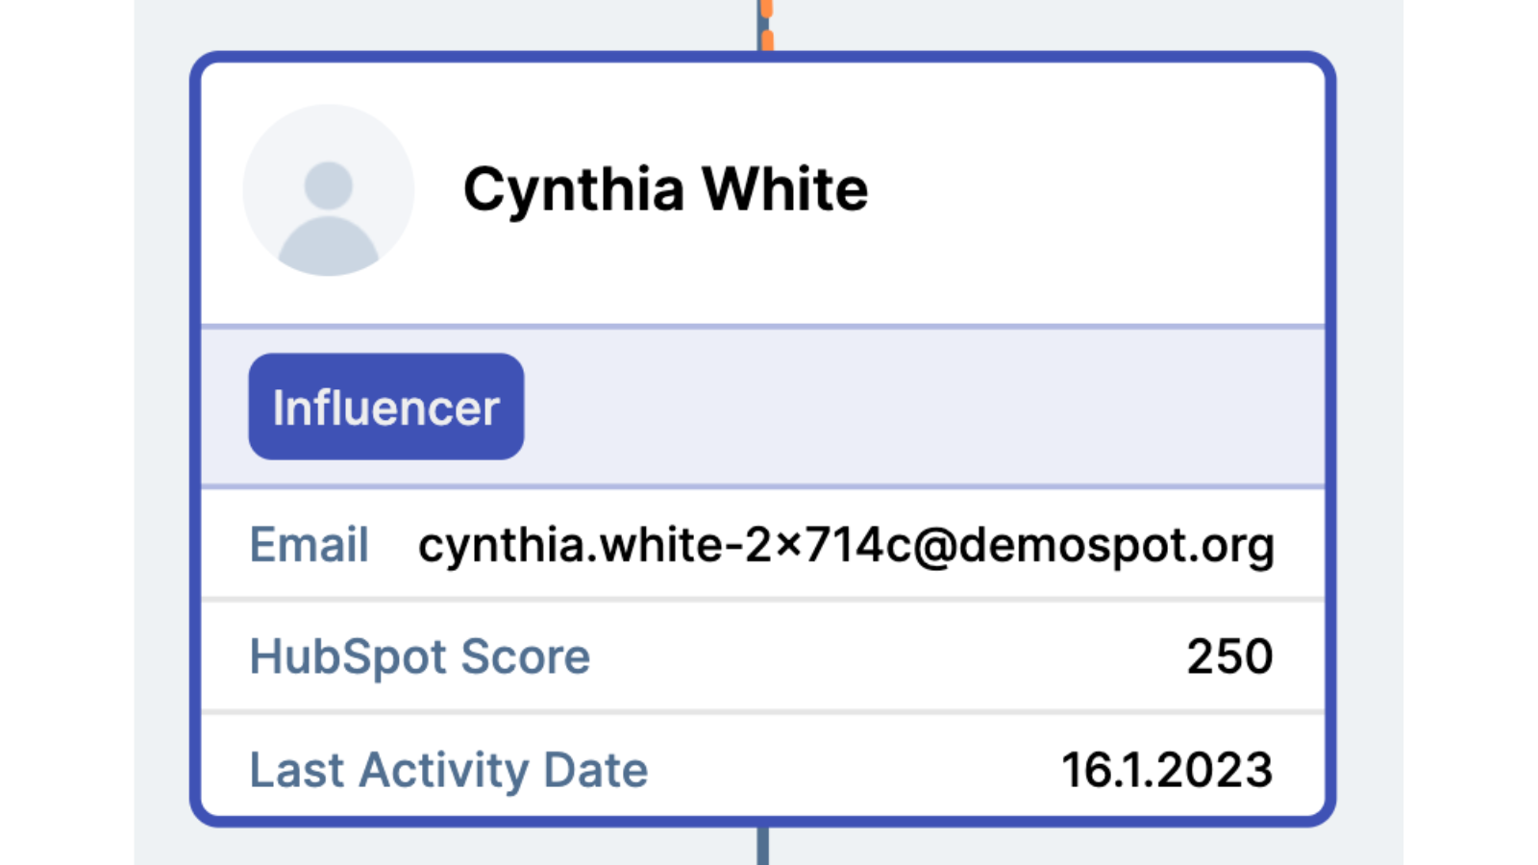Viewport: 1538px width, 865px height.
Task: Click the orange dashed connector above card
Action: 766,24
